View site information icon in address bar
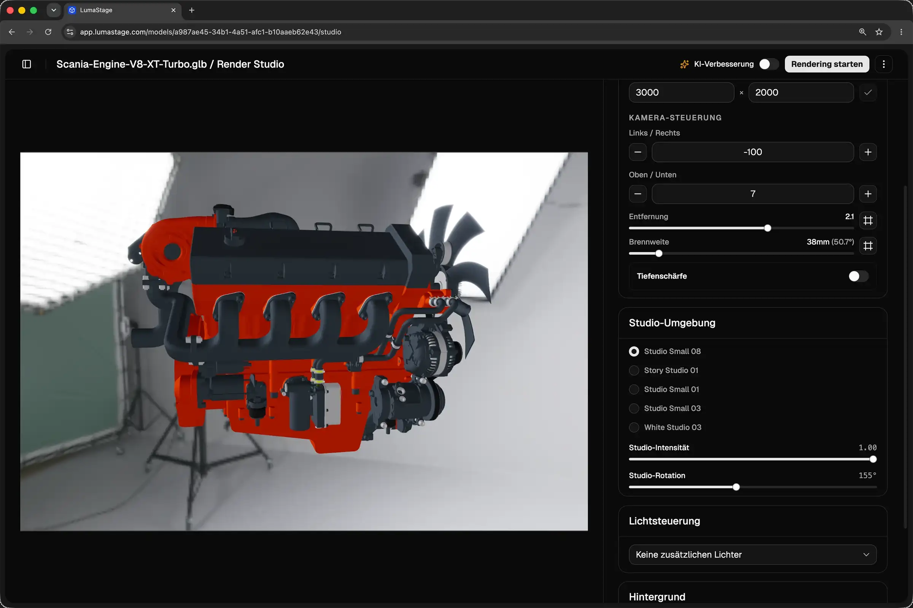 pyautogui.click(x=70, y=32)
